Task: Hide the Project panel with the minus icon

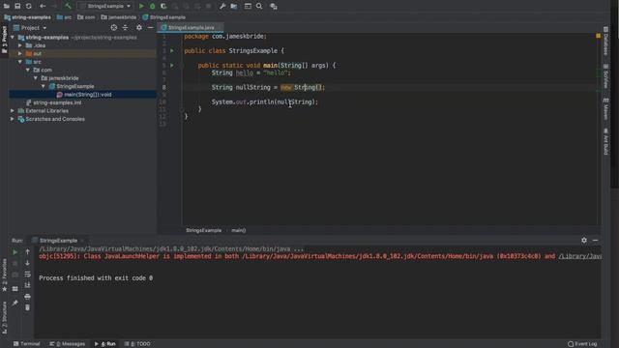Action: pyautogui.click(x=150, y=28)
